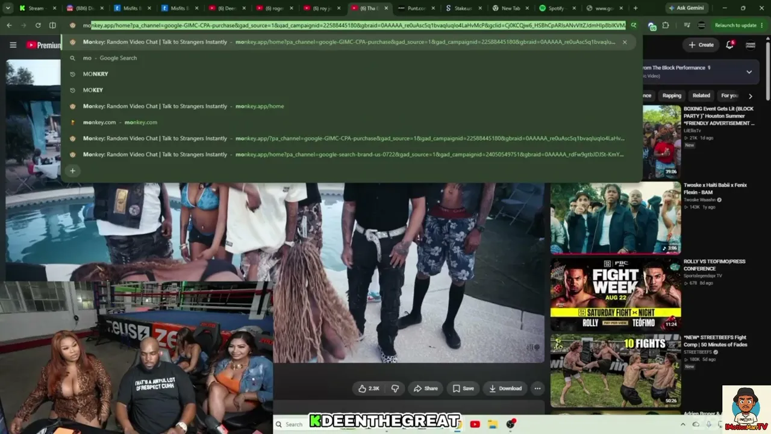Click the browser back arrow

[x=9, y=25]
